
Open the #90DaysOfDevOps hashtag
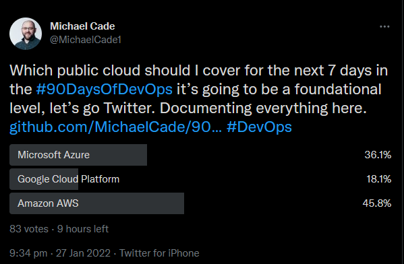pos(105,90)
